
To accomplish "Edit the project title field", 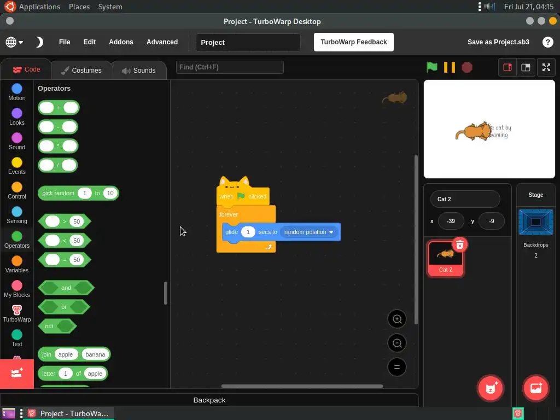I will tap(248, 42).
